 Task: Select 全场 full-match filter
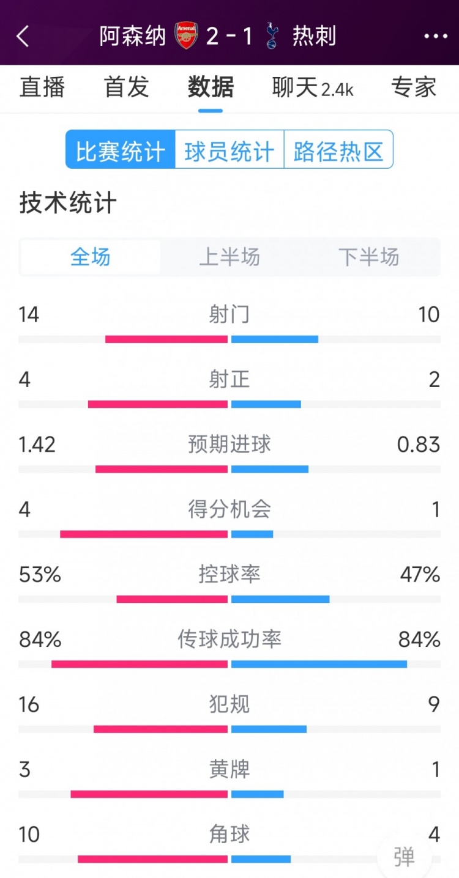coord(91,257)
